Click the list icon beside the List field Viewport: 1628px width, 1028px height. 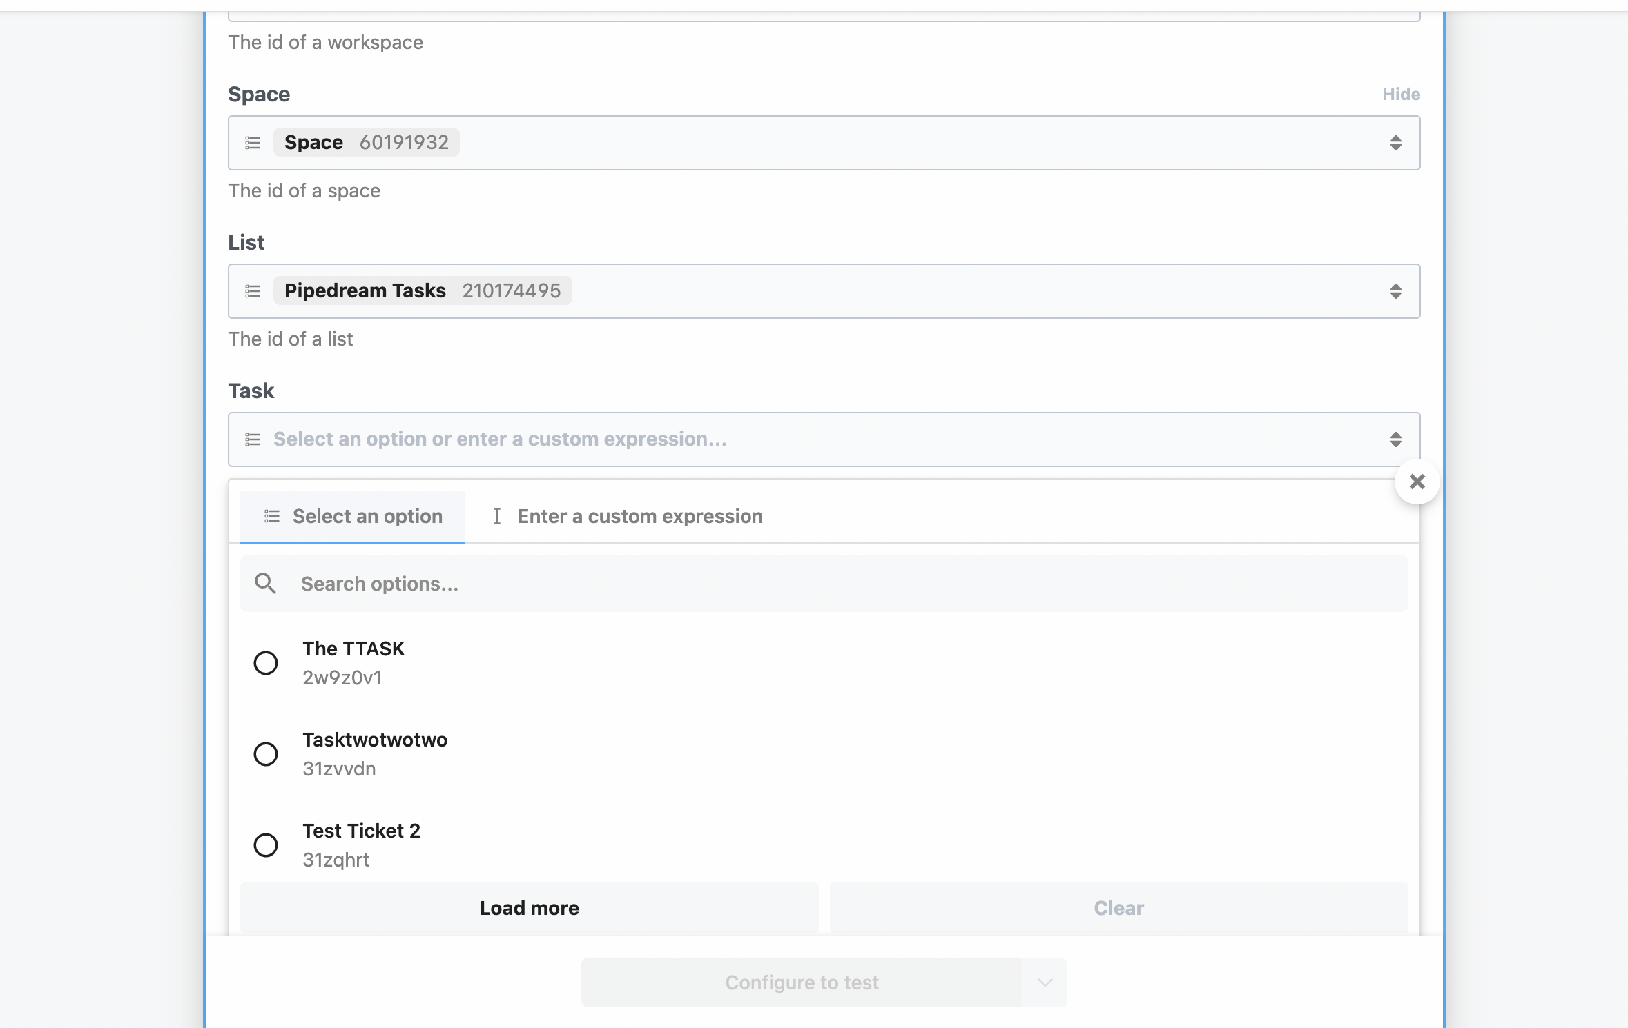(253, 290)
